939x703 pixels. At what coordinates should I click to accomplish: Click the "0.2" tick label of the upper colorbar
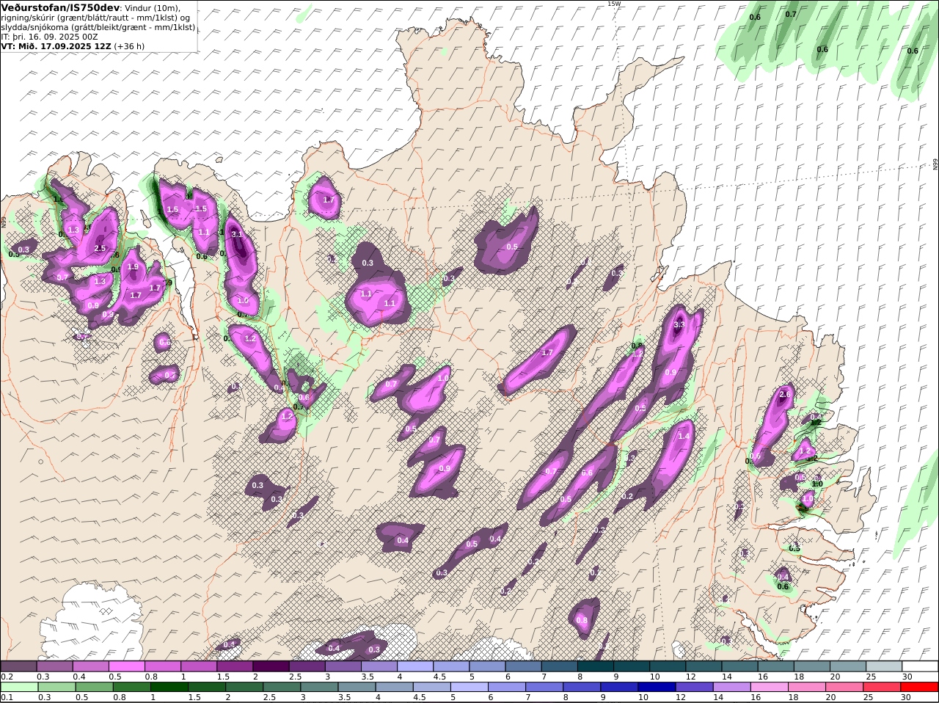point(7,677)
